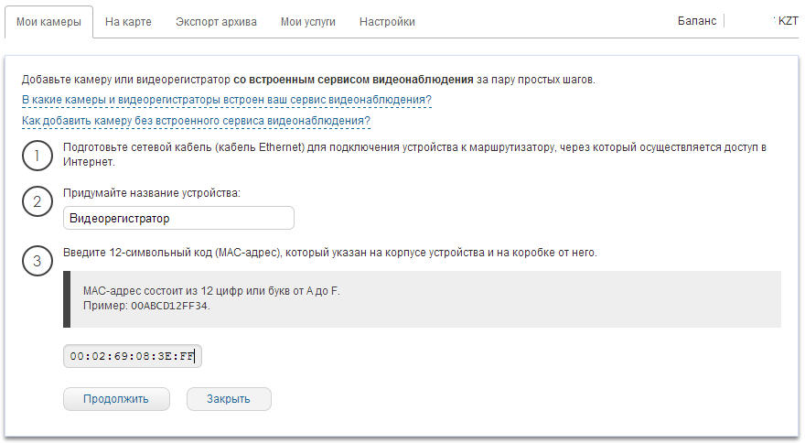Select the Мои услуги tab
This screenshot has width=805, height=443.
click(x=307, y=21)
